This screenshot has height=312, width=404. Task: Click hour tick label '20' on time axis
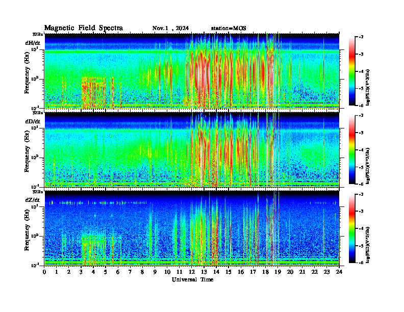click(290, 272)
